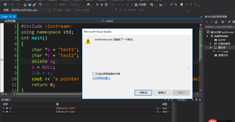Click the 继续(C) button in the dialog
The height and width of the screenshot is (122, 235).
[162, 92]
